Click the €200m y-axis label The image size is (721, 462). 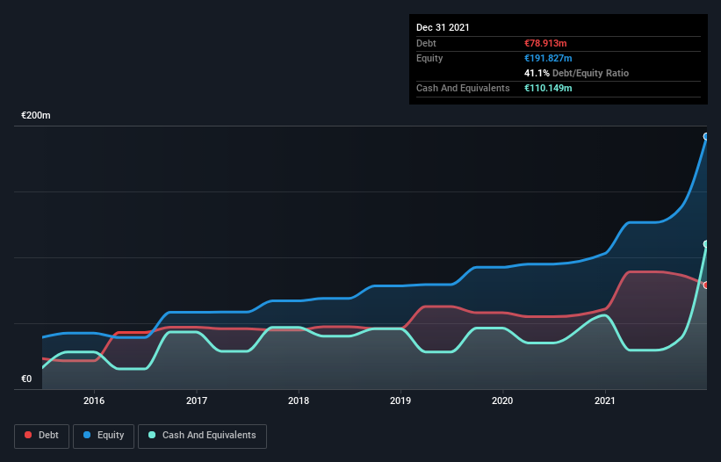click(36, 115)
